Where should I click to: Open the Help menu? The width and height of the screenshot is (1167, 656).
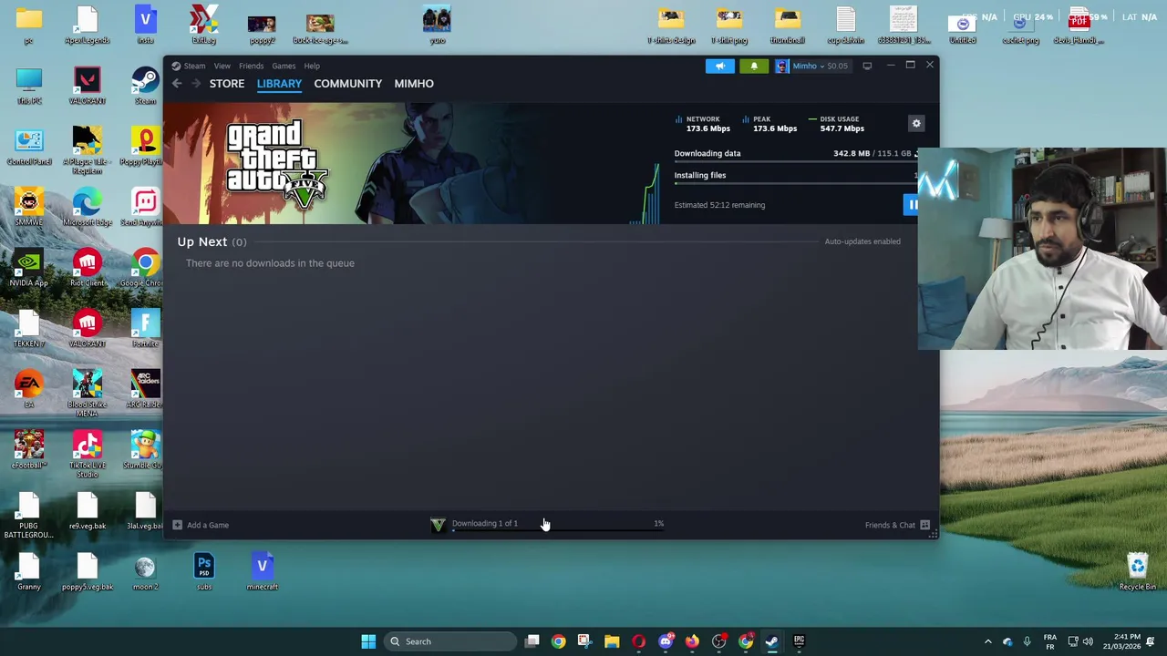(x=312, y=66)
